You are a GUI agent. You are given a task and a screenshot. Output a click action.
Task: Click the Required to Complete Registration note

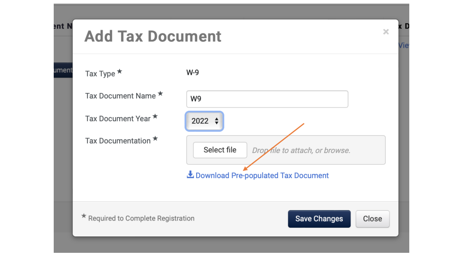tap(141, 219)
